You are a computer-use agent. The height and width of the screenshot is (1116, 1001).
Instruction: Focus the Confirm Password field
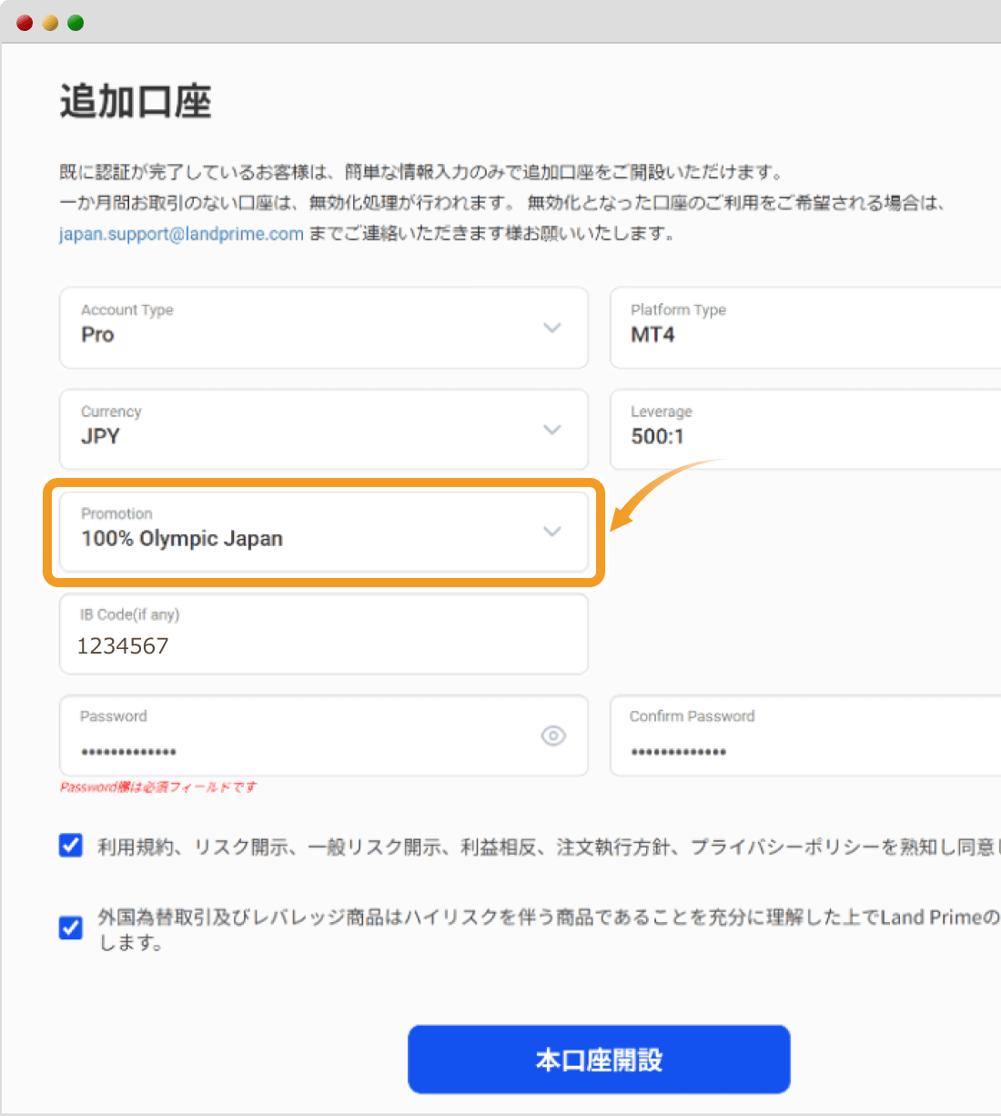point(805,736)
